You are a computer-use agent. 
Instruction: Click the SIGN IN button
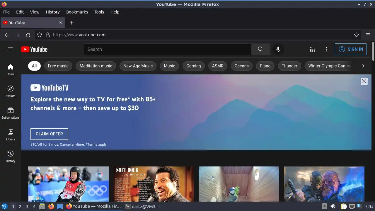point(351,49)
